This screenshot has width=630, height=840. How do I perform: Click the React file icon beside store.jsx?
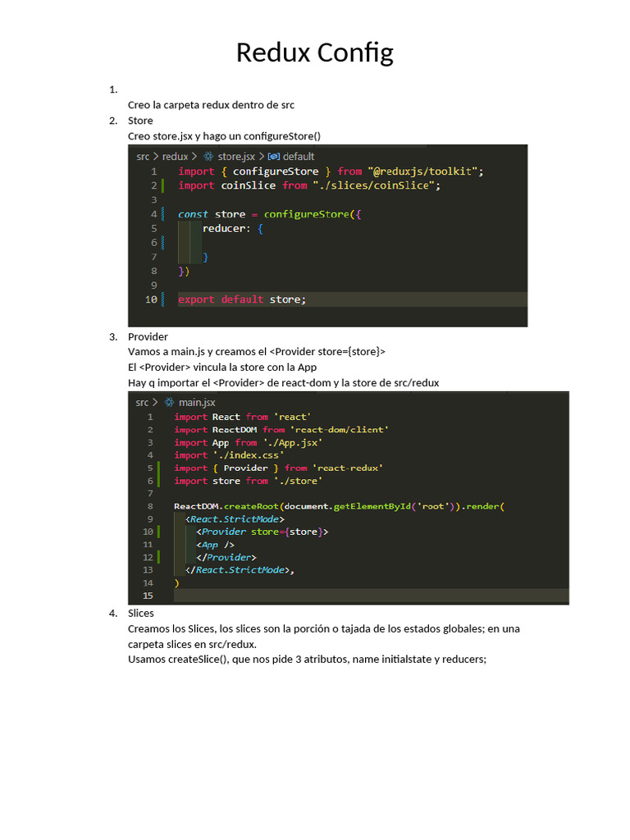208,157
